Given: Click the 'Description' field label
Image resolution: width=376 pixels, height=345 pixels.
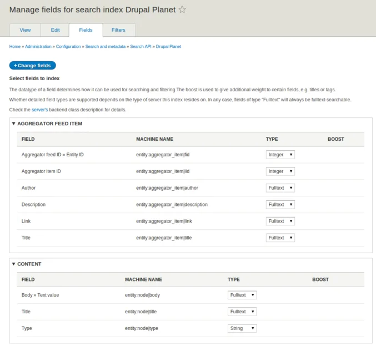Looking at the screenshot, I should 33,204.
